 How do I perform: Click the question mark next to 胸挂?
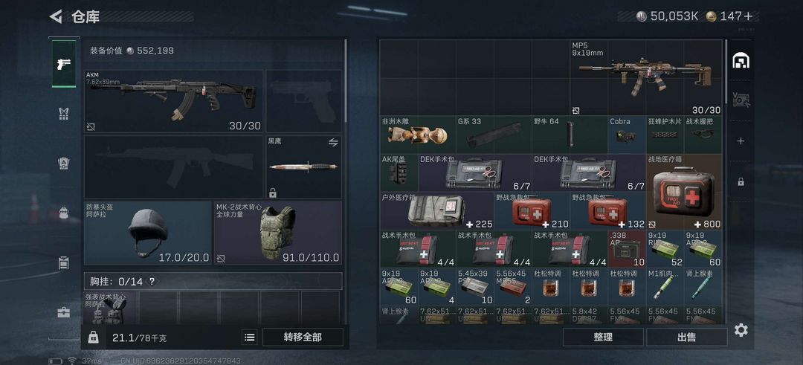(152, 281)
